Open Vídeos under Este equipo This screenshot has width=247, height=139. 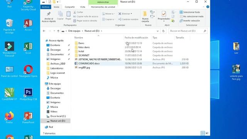(54, 112)
